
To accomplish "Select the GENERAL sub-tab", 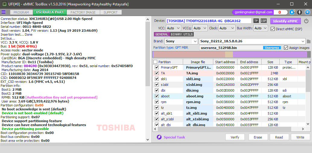I will coord(162,34).
